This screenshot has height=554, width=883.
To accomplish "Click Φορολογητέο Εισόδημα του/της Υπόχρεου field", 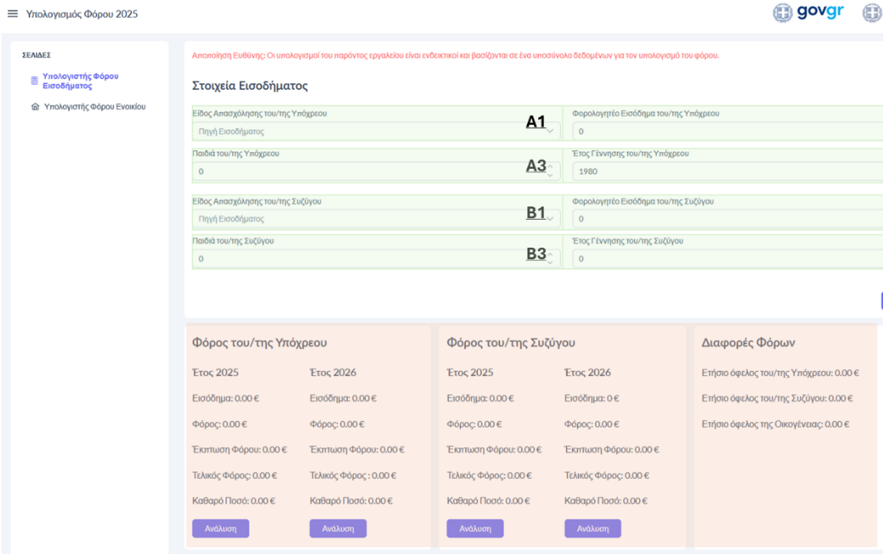I will [727, 131].
